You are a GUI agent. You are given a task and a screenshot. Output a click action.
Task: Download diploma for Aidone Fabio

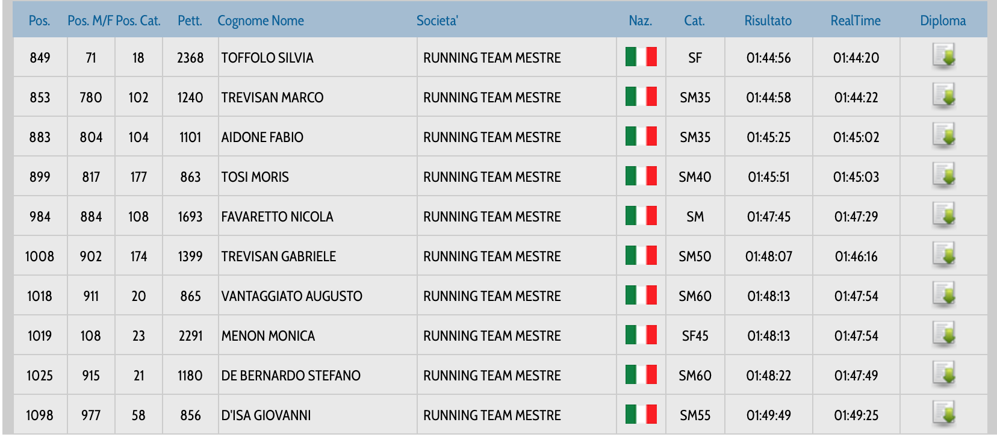[x=943, y=136]
